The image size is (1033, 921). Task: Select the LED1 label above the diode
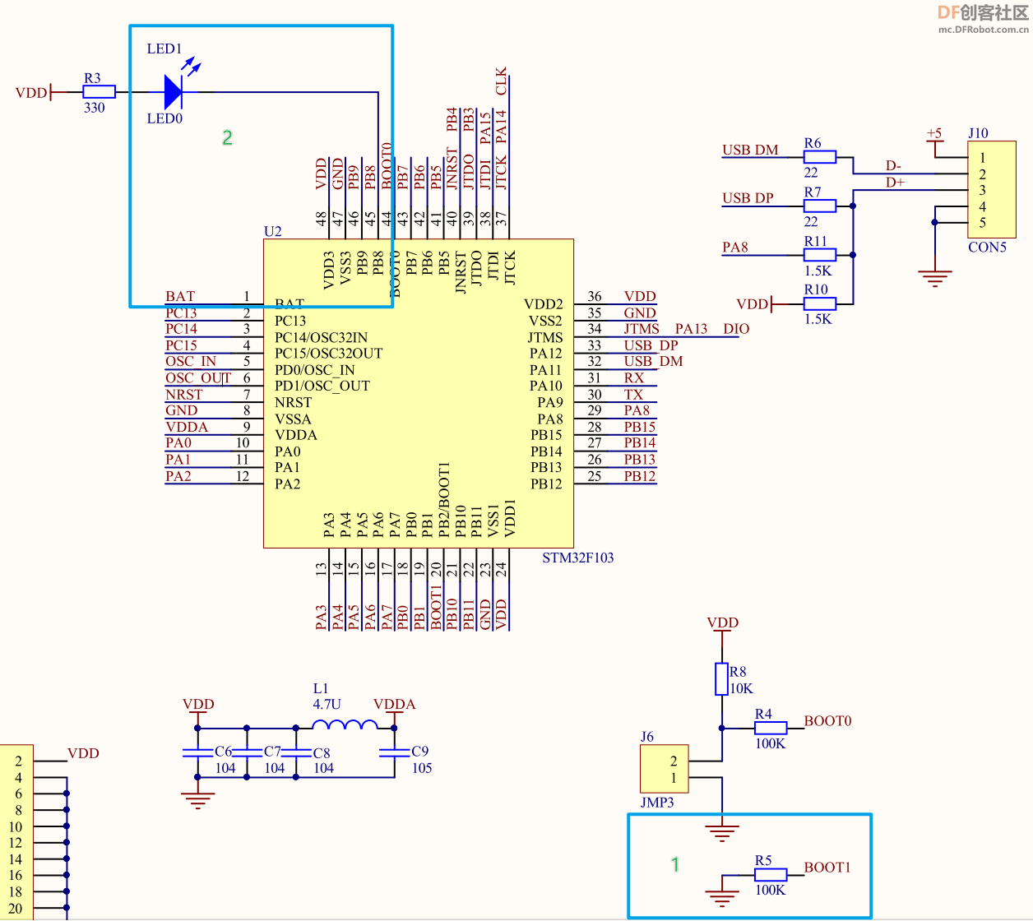(x=164, y=49)
